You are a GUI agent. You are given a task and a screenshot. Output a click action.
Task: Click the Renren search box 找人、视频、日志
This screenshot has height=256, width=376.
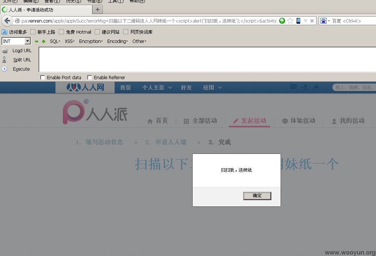354,88
